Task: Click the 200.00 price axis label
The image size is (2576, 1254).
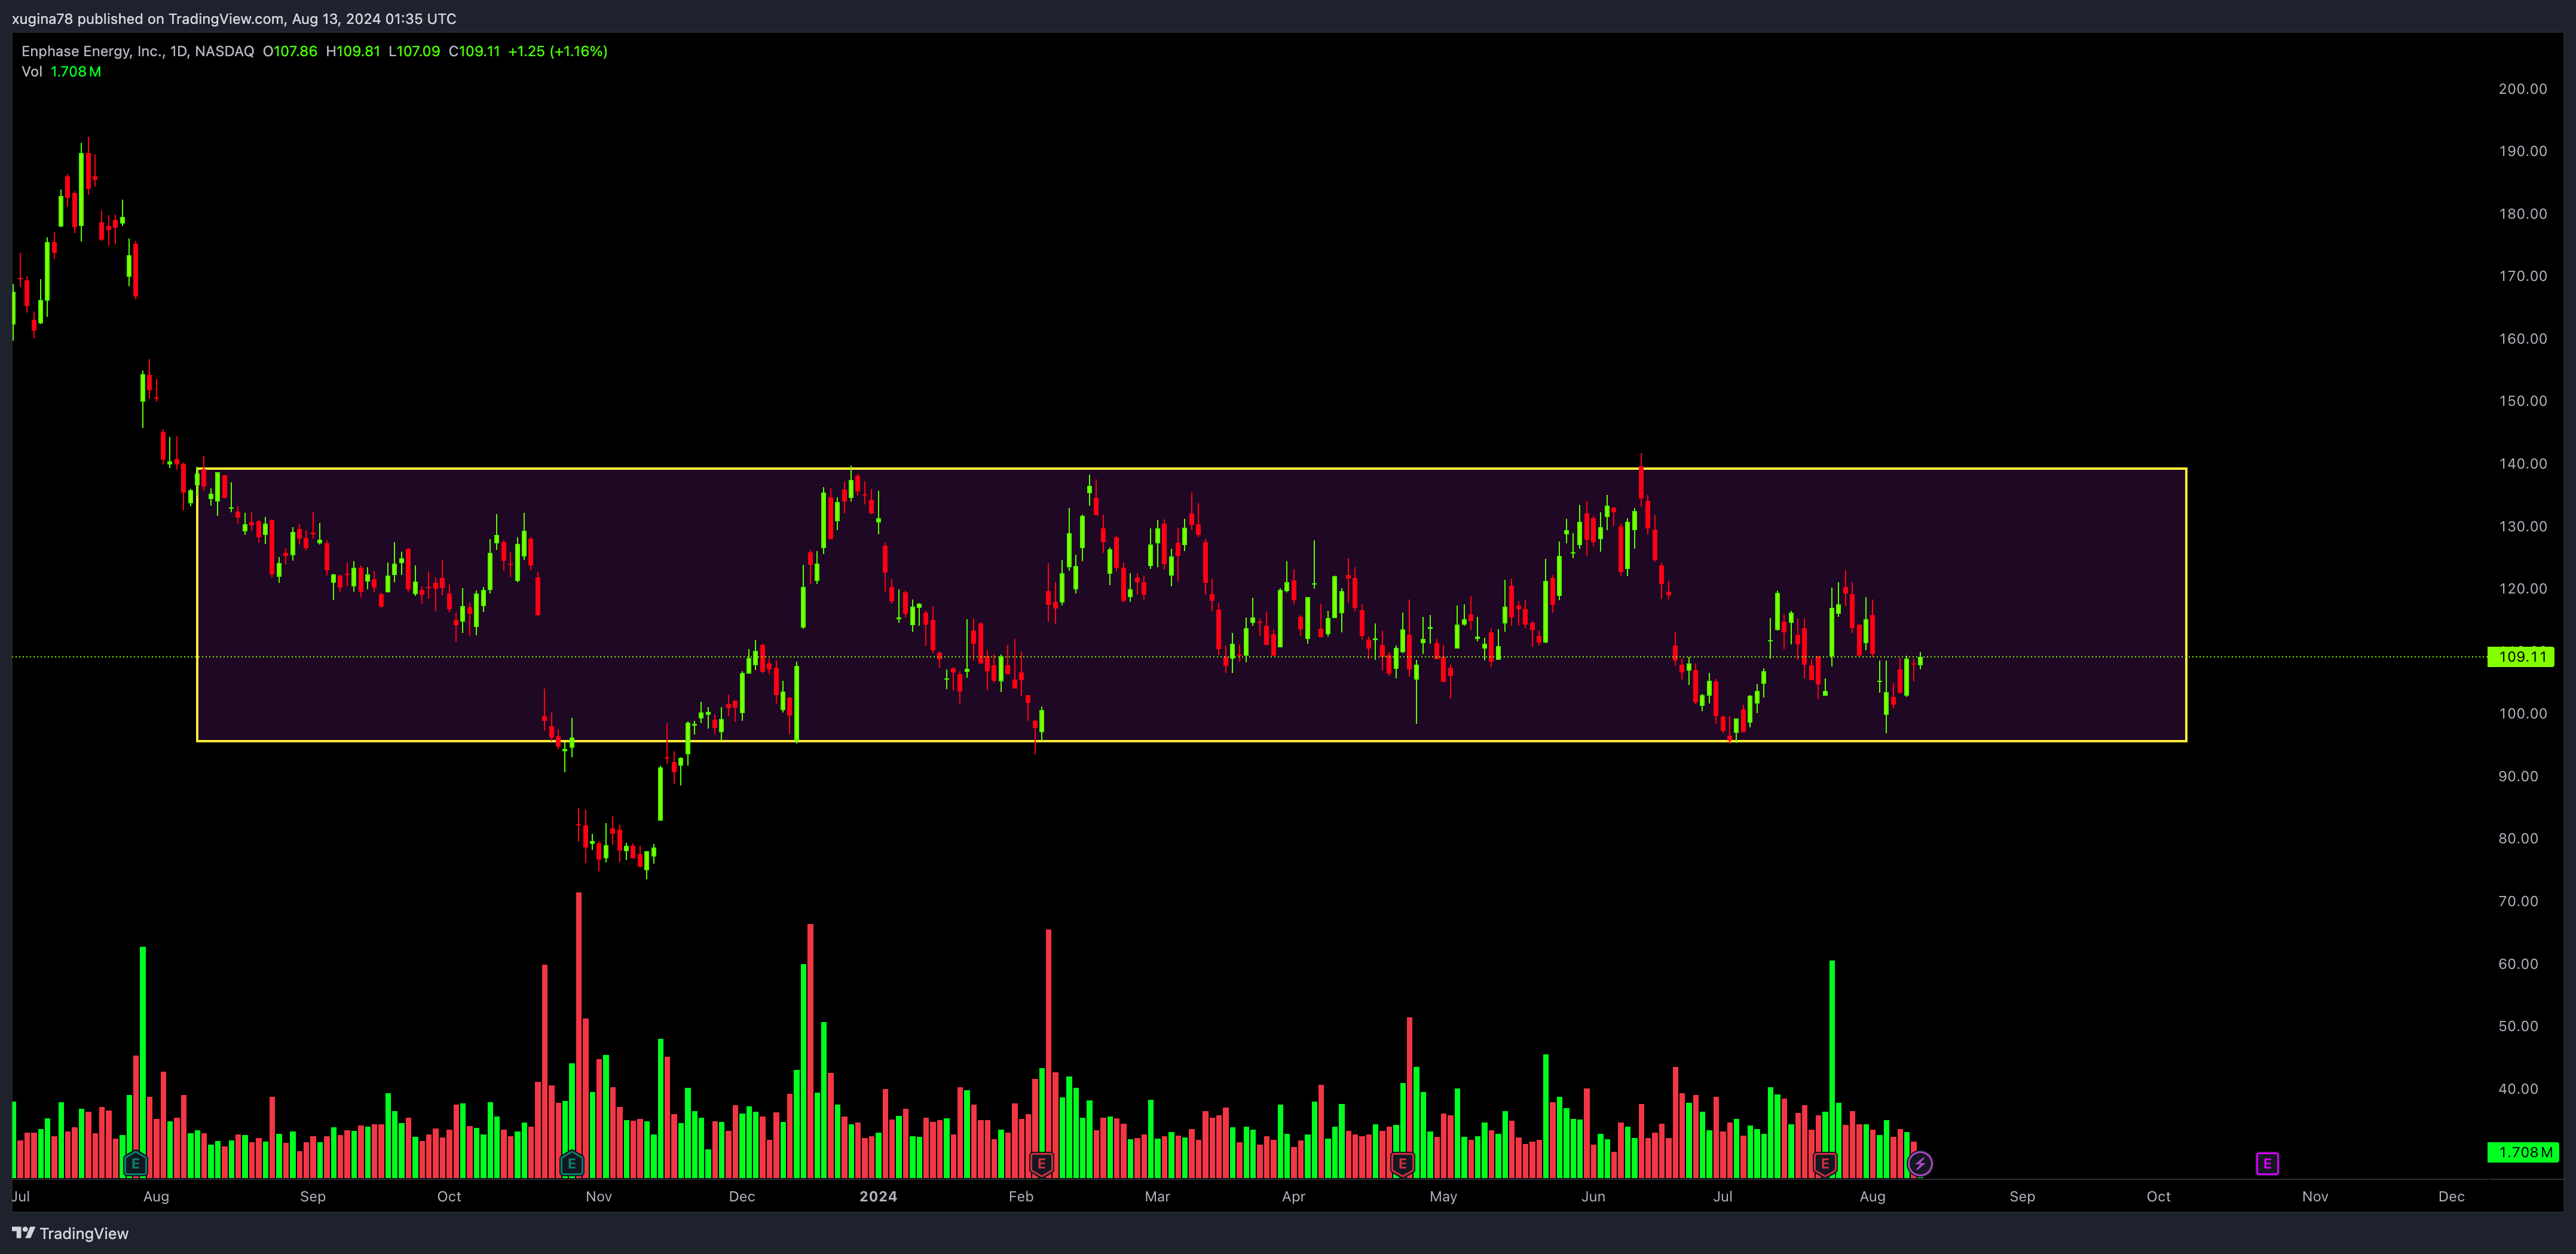Action: [x=2522, y=89]
